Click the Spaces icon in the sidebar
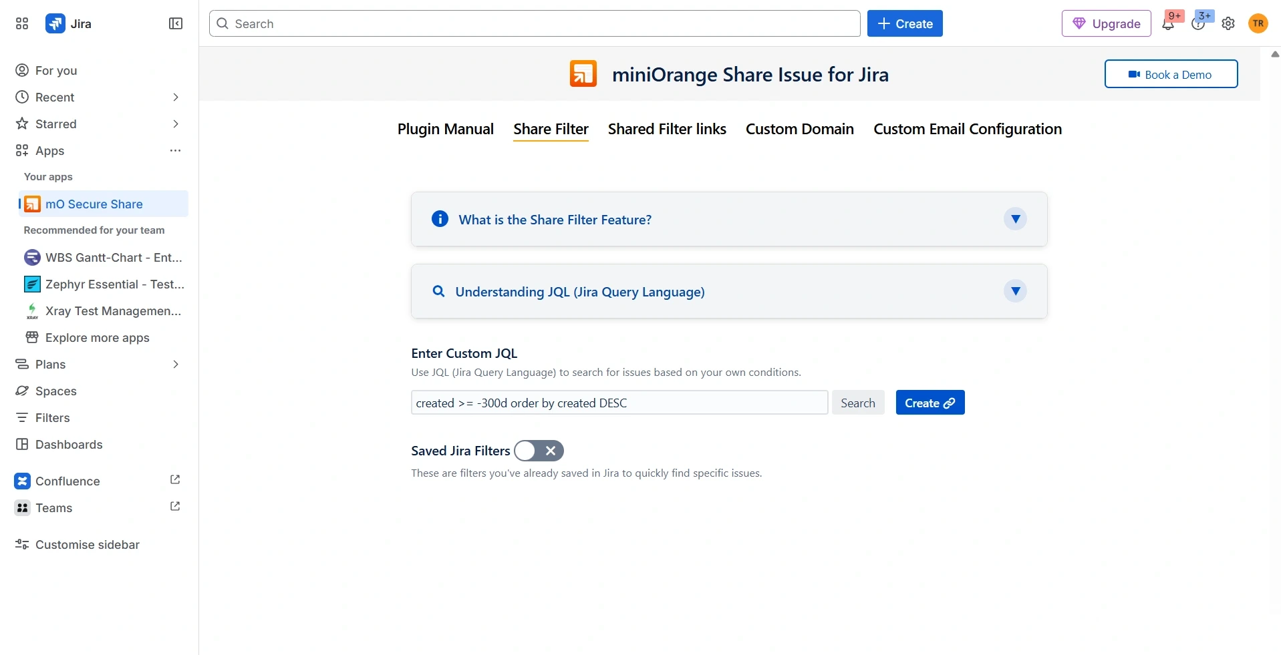 click(x=22, y=391)
